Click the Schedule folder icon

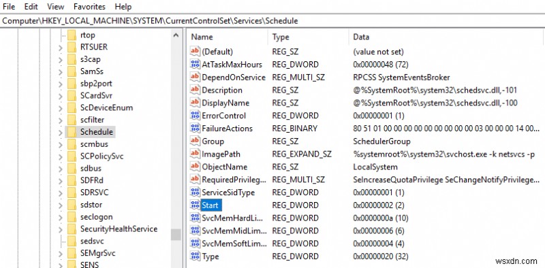coord(72,132)
